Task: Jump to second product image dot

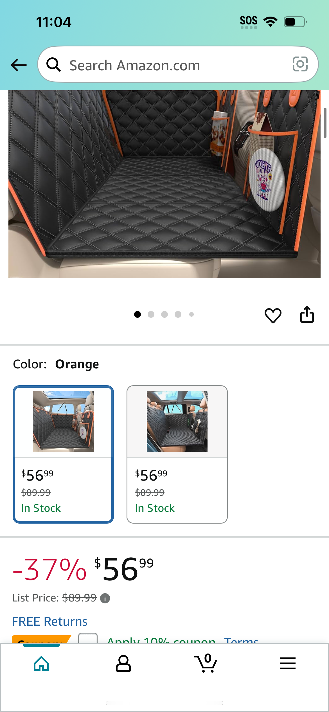Action: [151, 314]
